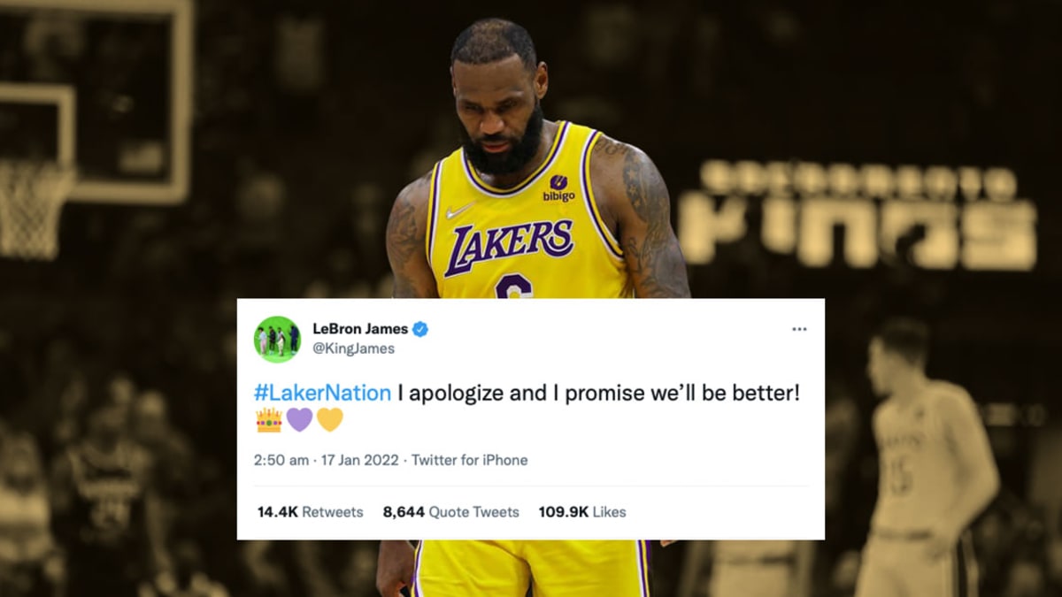The width and height of the screenshot is (1062, 597).
Task: Follow the #LakerNation hashtag
Action: tap(322, 394)
